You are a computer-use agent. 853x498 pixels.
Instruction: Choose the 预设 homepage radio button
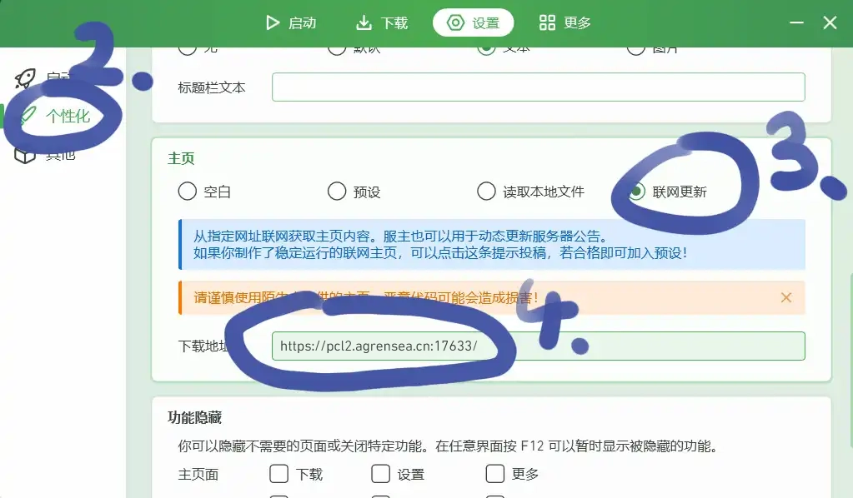pos(337,192)
